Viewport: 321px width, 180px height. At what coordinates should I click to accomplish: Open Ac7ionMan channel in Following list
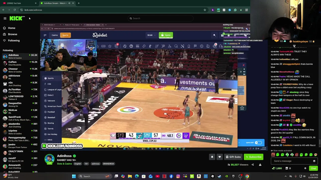click(x=20, y=91)
